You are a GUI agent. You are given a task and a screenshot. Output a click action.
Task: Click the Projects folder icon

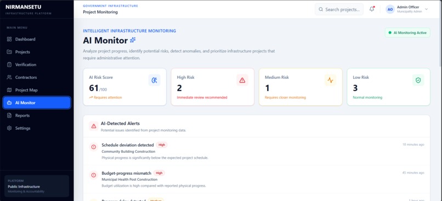[x=9, y=52]
